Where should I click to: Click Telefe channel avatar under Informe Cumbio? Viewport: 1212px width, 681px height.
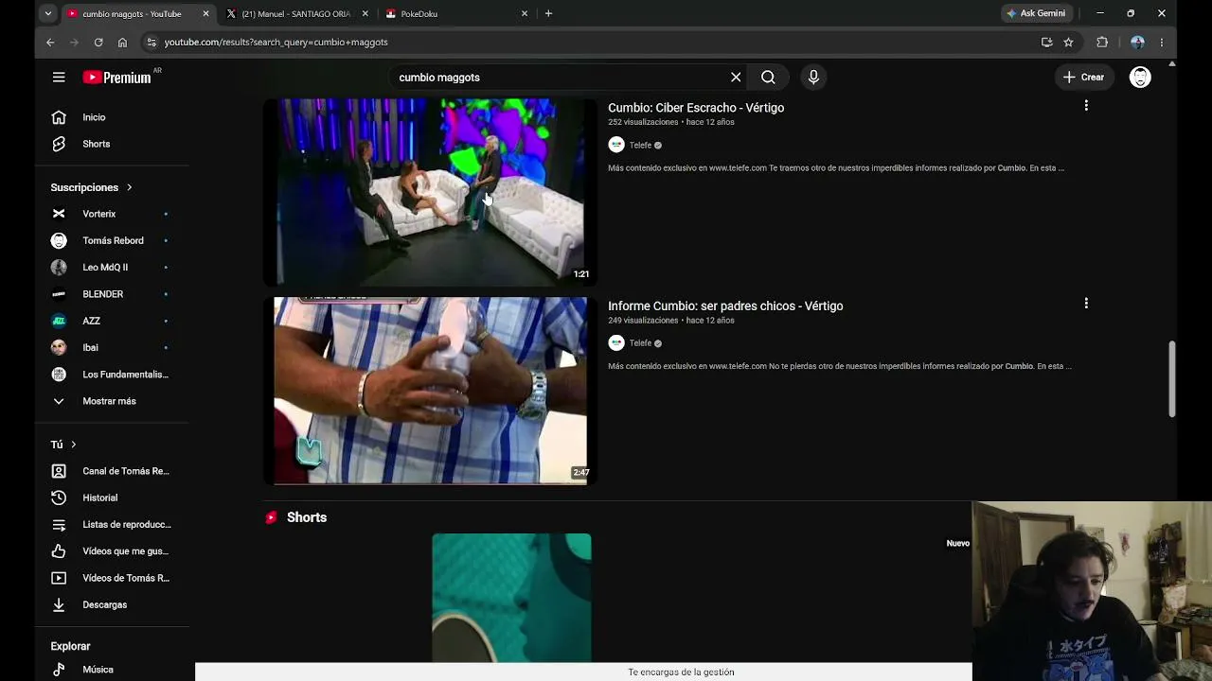616,343
